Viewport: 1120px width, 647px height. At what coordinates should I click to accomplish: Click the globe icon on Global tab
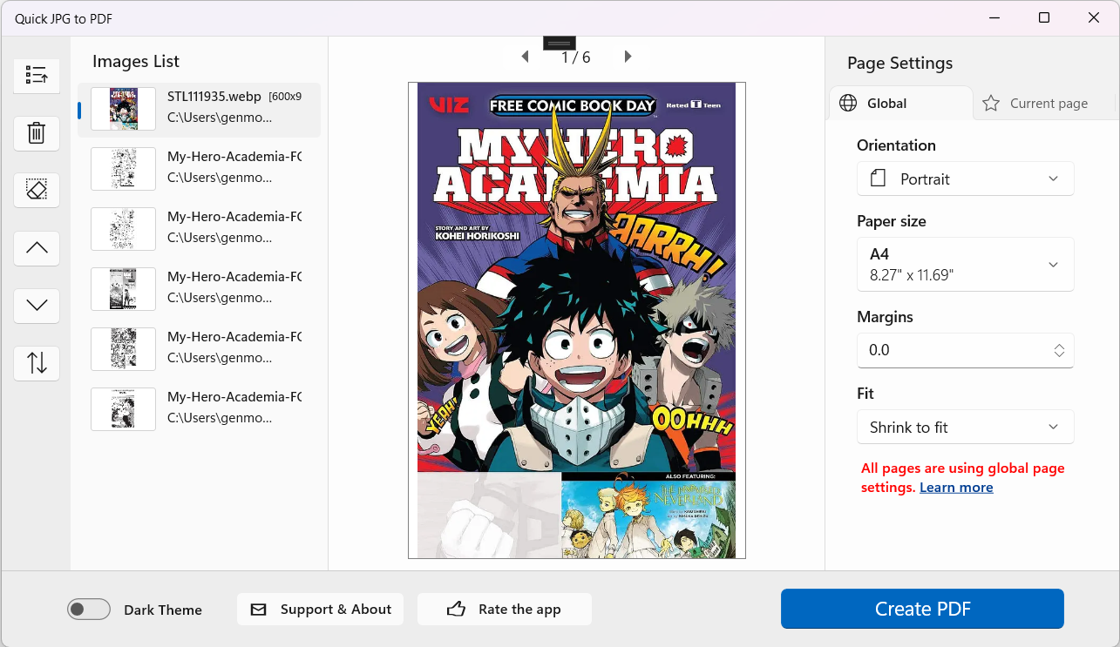tap(847, 103)
